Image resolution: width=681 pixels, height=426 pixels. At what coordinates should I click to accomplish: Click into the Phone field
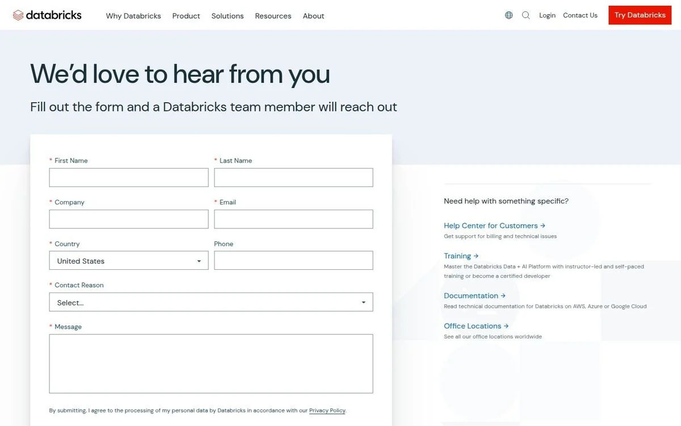pos(293,261)
